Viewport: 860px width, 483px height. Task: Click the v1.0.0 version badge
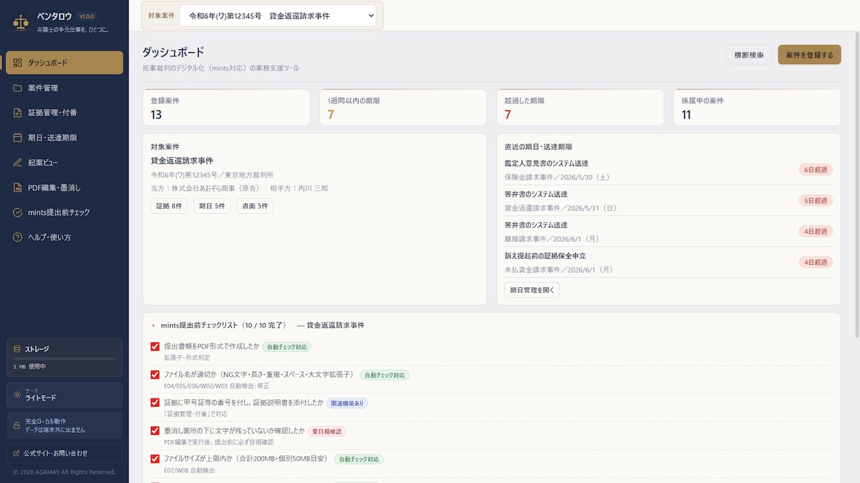point(87,16)
